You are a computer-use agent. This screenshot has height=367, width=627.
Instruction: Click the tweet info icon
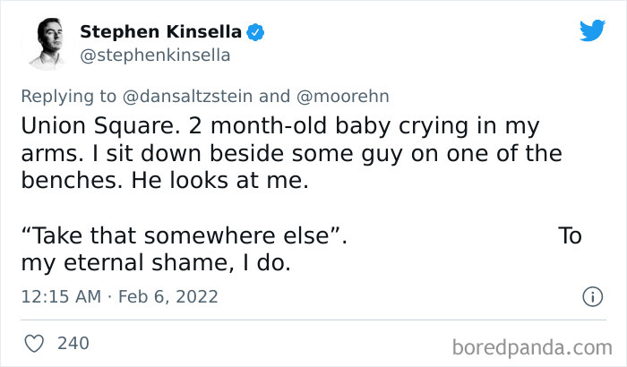point(591,296)
